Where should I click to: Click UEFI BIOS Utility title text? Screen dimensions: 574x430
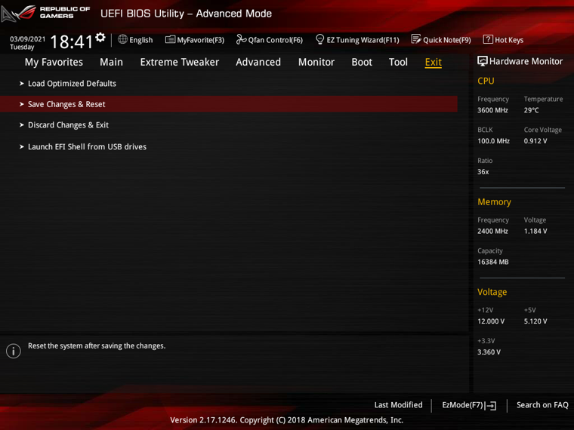click(186, 14)
